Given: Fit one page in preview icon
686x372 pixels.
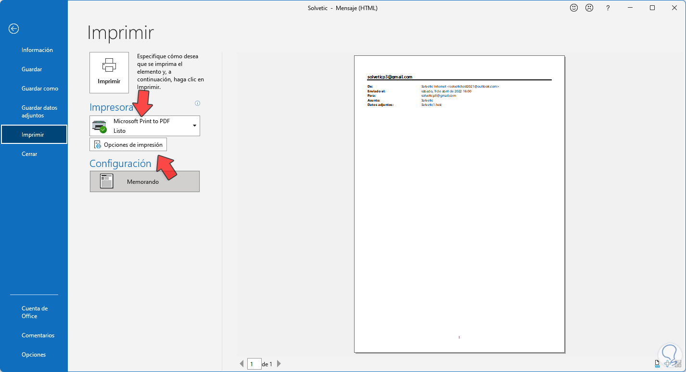Looking at the screenshot, I should 667,363.
